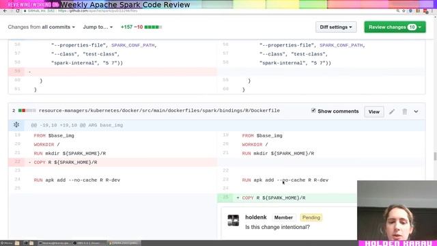Open the red extension icon with badge

[425, 11]
